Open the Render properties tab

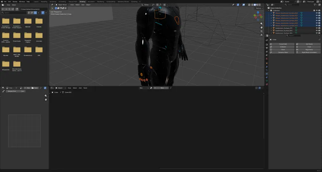coord(267,44)
